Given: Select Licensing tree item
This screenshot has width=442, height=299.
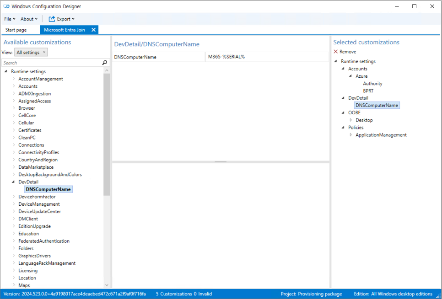Looking at the screenshot, I should click(x=28, y=270).
